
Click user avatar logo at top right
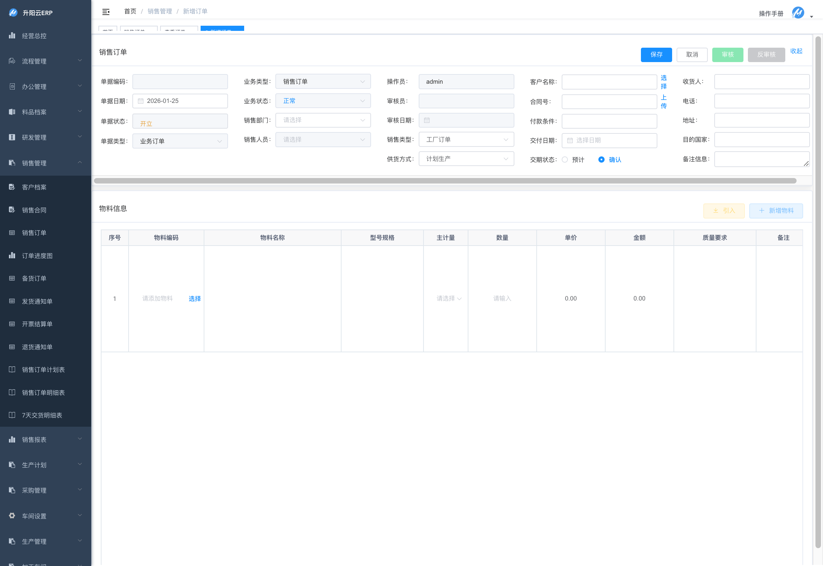[798, 13]
